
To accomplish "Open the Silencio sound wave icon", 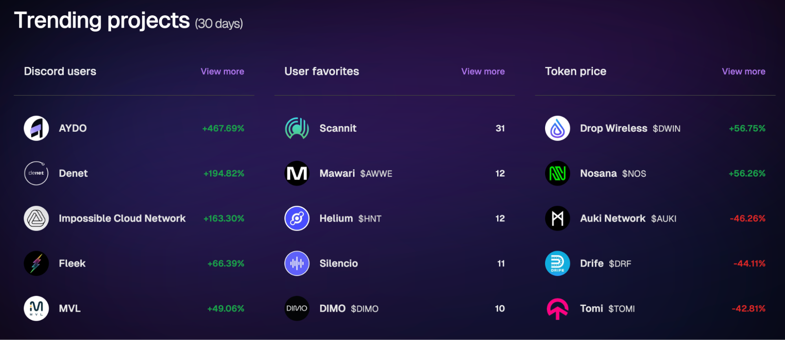I will pyautogui.click(x=297, y=264).
